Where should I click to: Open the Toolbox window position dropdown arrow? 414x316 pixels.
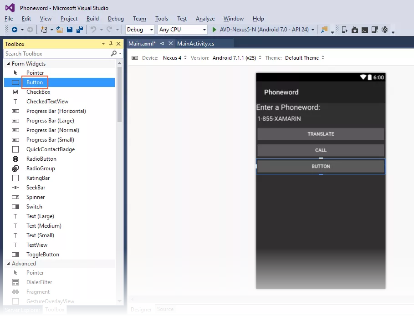tap(103, 44)
